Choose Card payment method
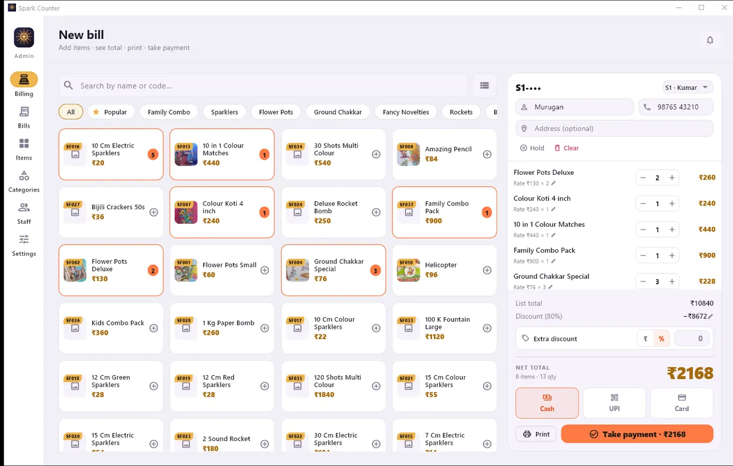This screenshot has width=733, height=466. [682, 403]
